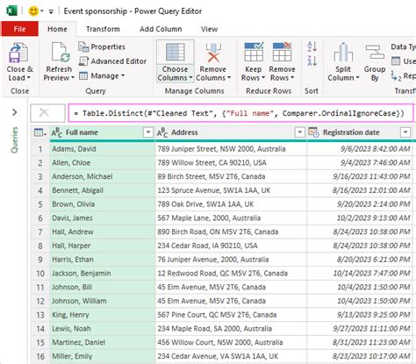
Task: Click the Remove Columns icon
Action: coord(213,53)
